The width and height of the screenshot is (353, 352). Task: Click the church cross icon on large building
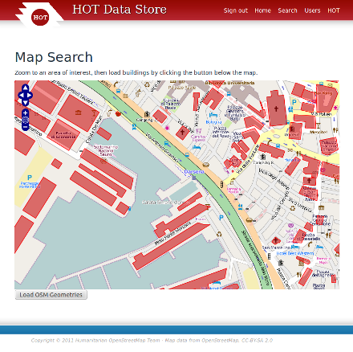click(276, 108)
